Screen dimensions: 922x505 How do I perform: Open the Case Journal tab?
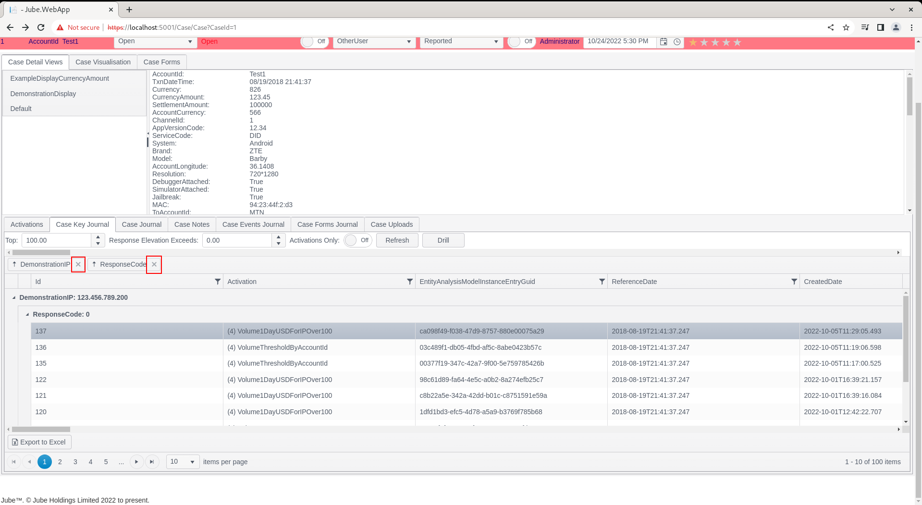(x=142, y=224)
